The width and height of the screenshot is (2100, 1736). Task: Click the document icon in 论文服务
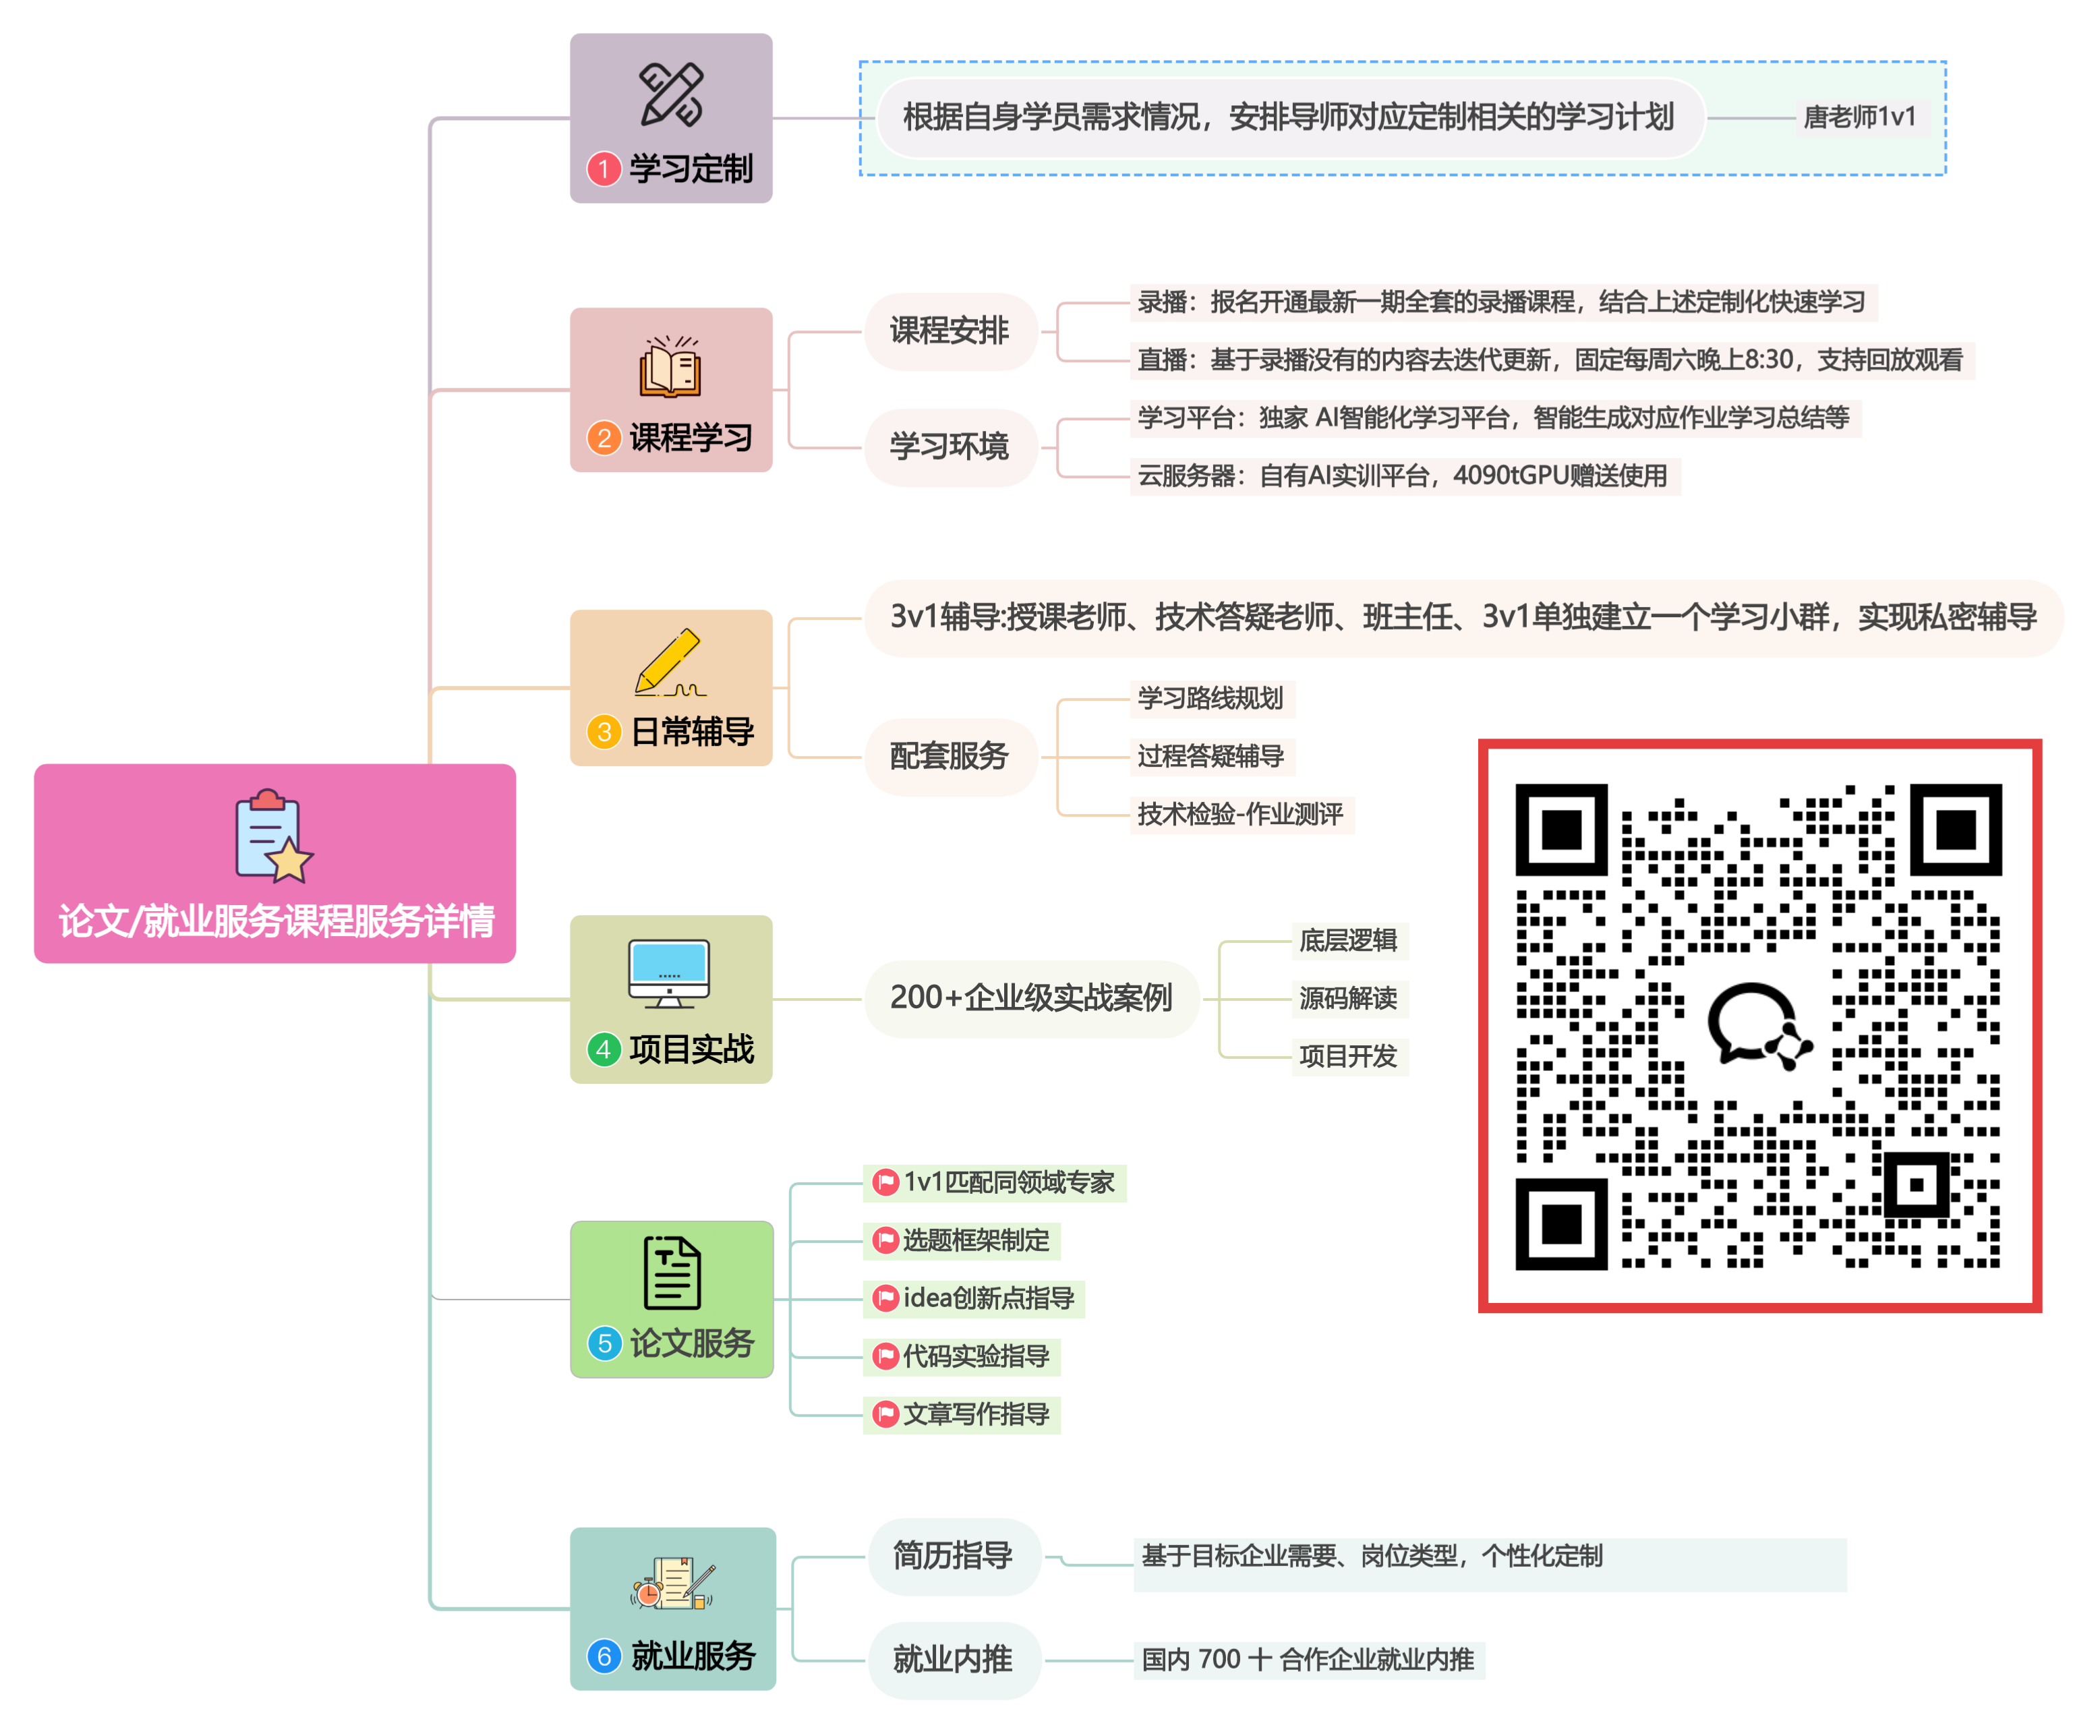coord(671,1272)
